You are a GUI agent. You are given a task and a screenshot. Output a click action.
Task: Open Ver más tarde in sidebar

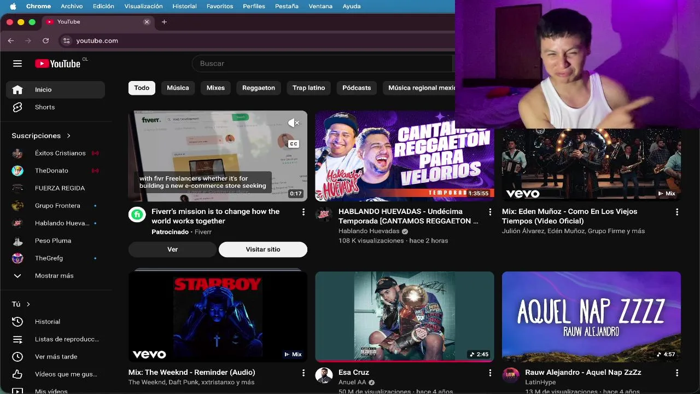[x=55, y=357]
